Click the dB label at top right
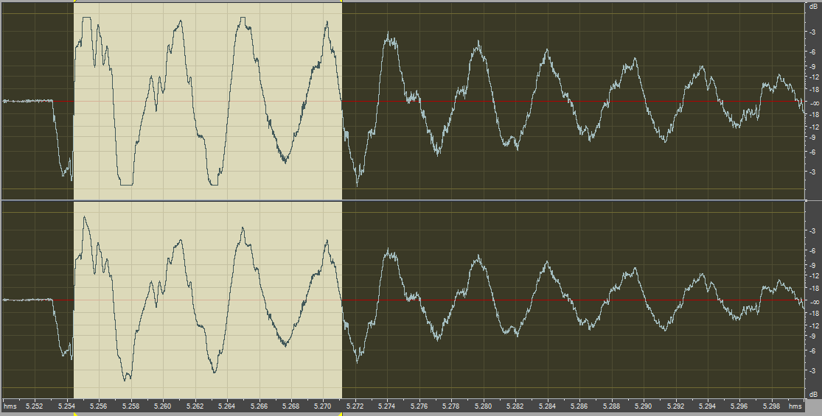 [813, 6]
